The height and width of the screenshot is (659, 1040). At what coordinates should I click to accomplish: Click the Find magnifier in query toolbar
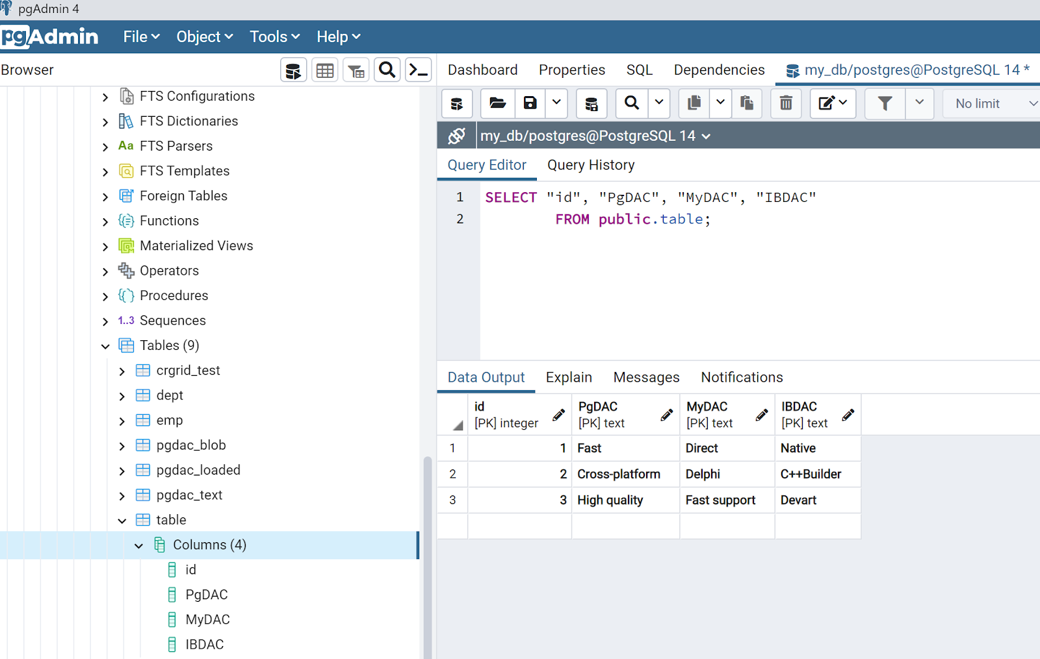pyautogui.click(x=632, y=104)
